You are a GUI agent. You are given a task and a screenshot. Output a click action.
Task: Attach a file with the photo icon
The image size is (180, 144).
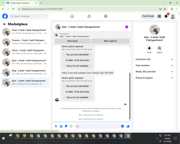point(61,126)
